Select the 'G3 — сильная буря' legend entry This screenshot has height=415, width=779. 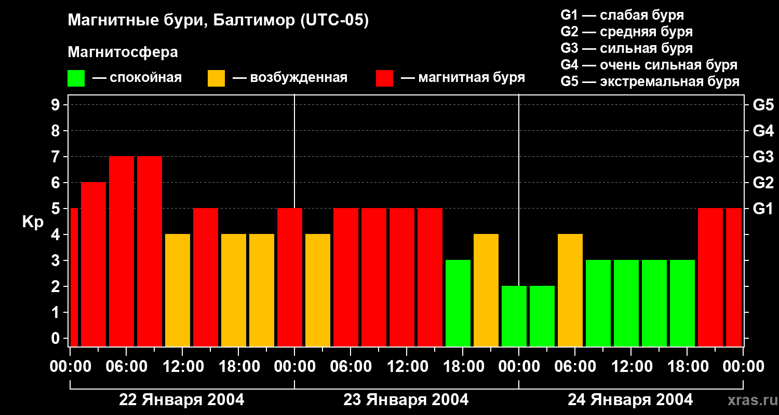tap(626, 48)
